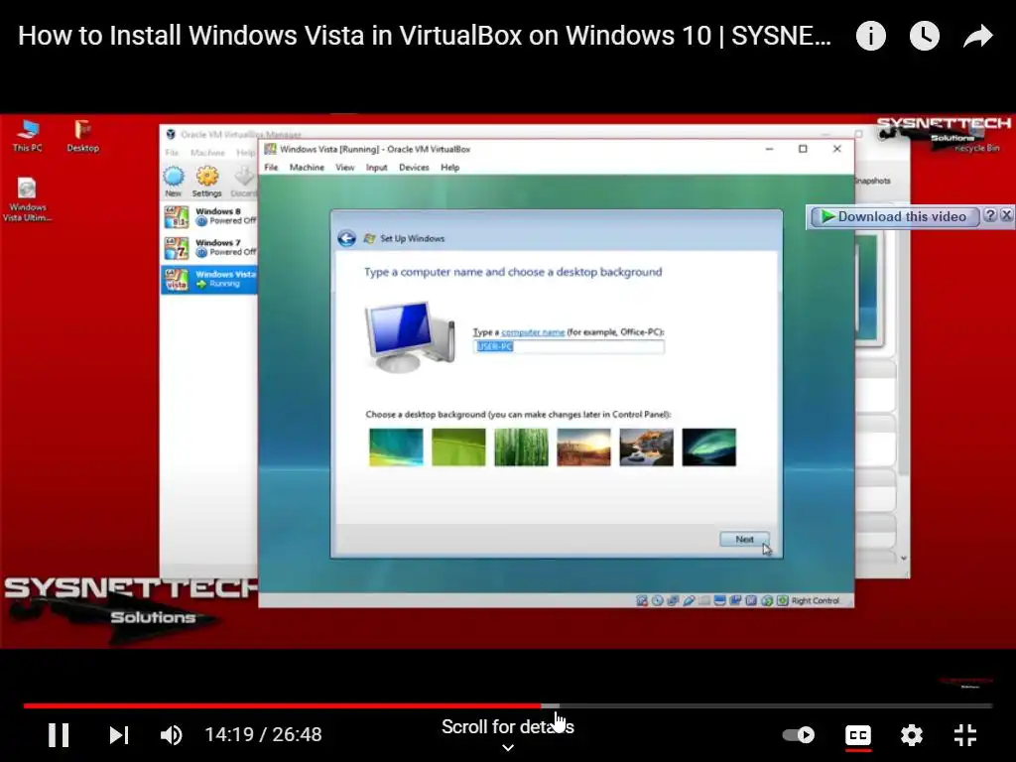Minimize the Windows Vista VM window

769,149
